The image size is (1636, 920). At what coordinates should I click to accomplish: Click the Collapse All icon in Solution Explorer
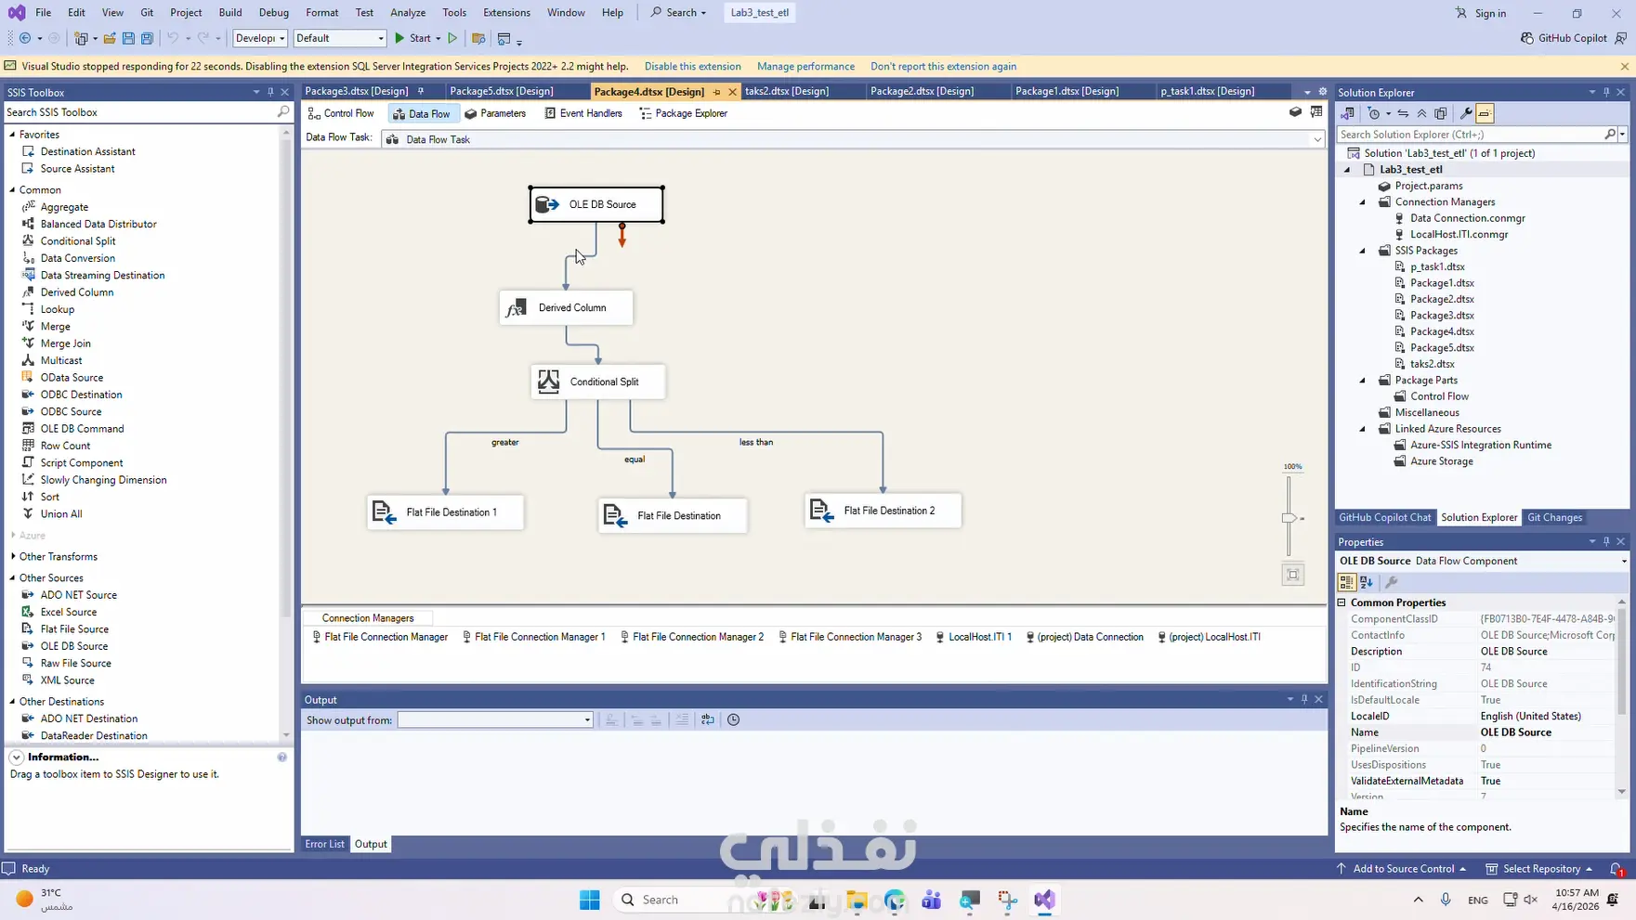tap(1421, 113)
